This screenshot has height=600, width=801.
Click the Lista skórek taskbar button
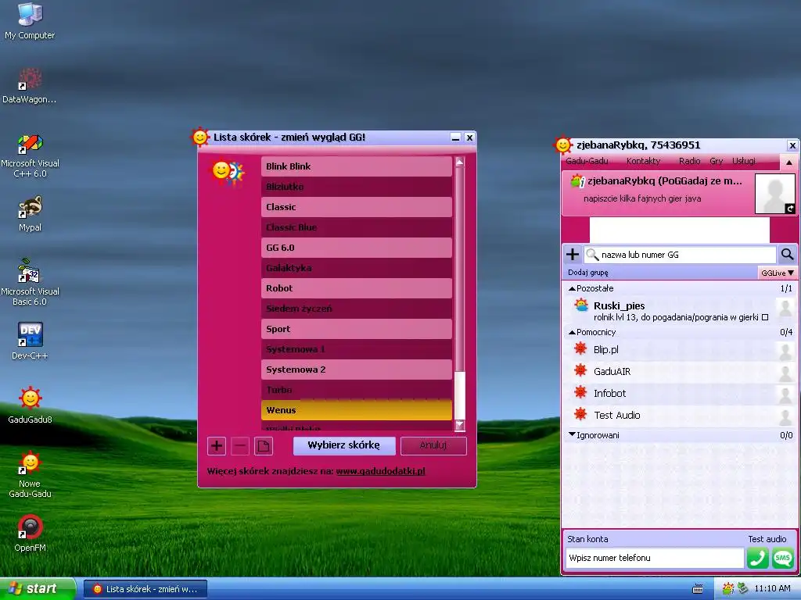(145, 589)
